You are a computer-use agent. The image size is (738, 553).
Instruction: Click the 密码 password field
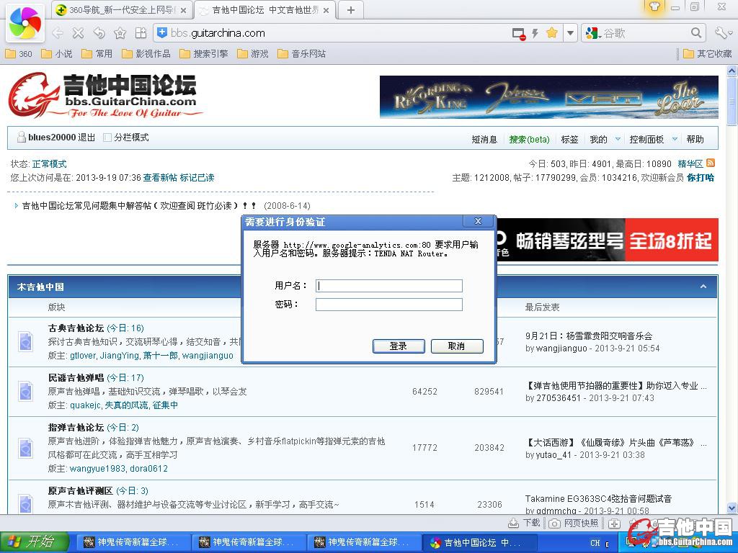pyautogui.click(x=388, y=305)
